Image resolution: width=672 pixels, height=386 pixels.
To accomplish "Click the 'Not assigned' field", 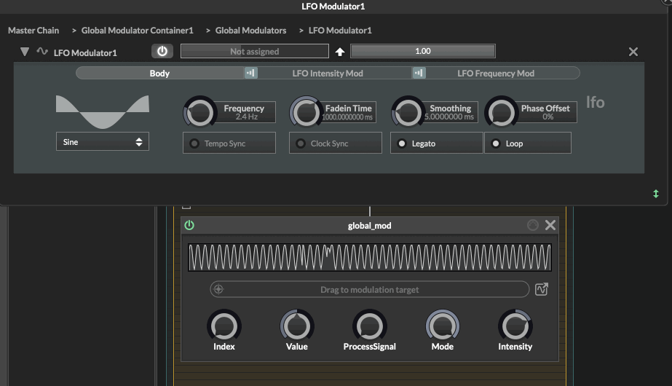I will click(255, 52).
